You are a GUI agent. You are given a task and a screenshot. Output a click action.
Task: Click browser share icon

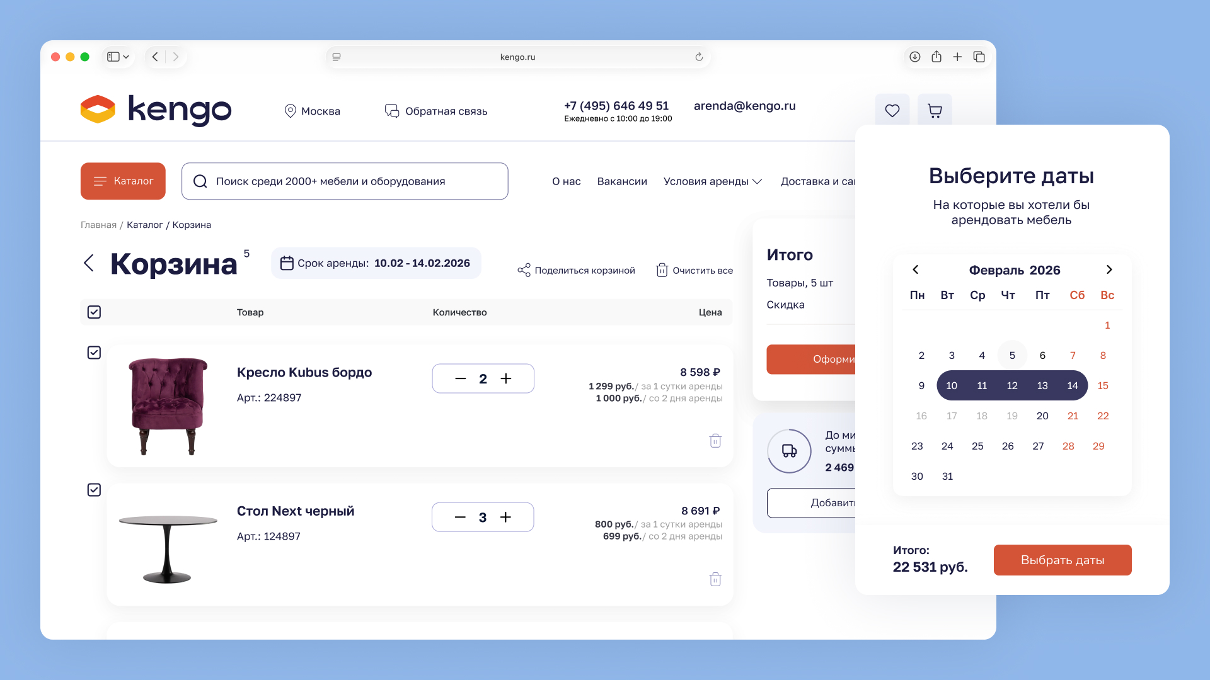click(936, 57)
